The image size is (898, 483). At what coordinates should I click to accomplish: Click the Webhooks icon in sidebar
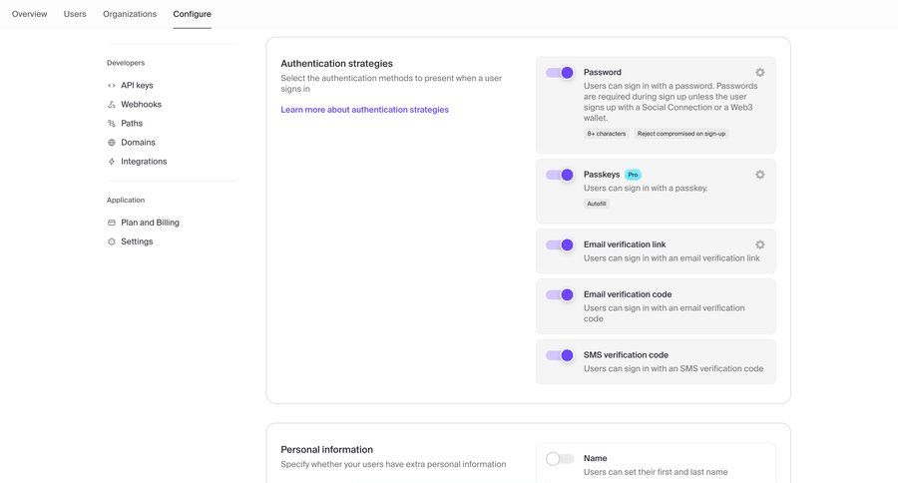pyautogui.click(x=111, y=104)
